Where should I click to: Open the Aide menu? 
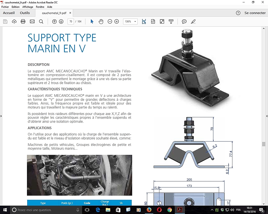(x=49, y=7)
